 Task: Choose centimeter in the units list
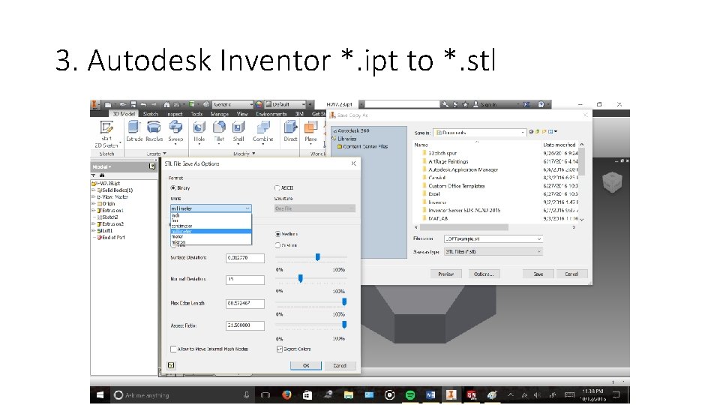click(211, 226)
